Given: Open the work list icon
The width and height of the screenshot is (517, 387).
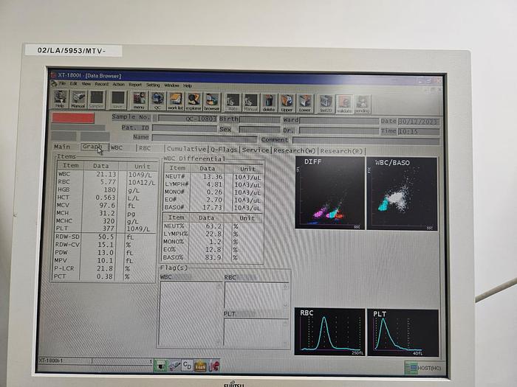Looking at the screenshot, I should point(176,101).
